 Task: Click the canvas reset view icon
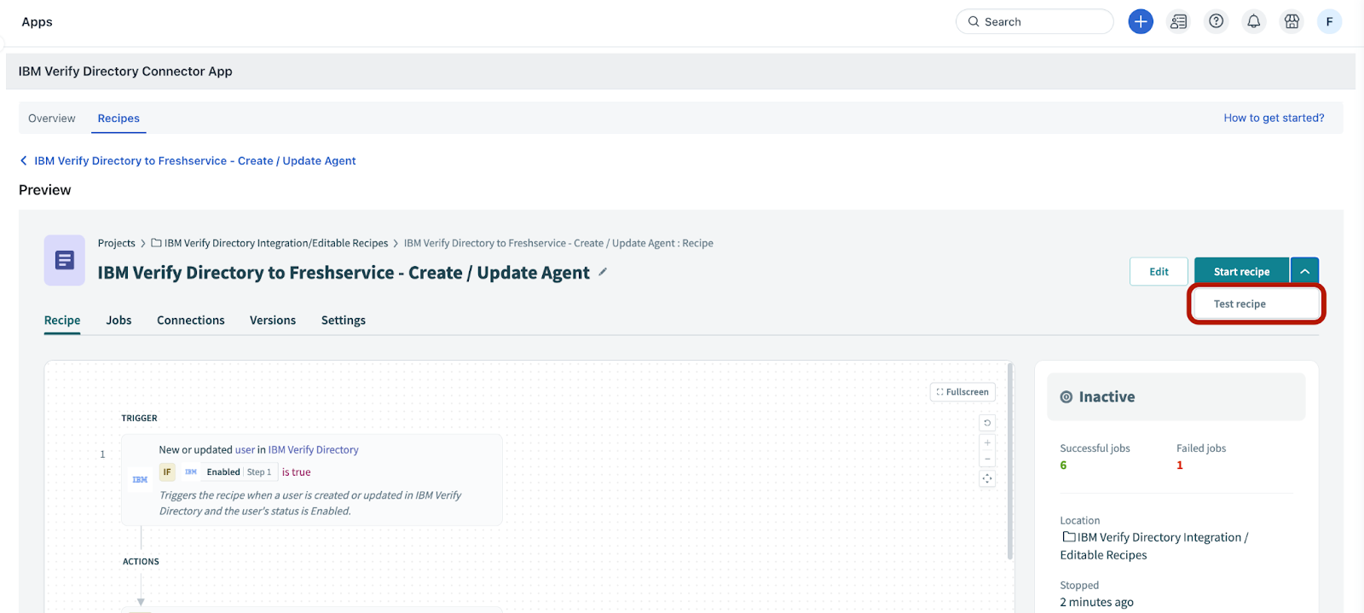987,423
